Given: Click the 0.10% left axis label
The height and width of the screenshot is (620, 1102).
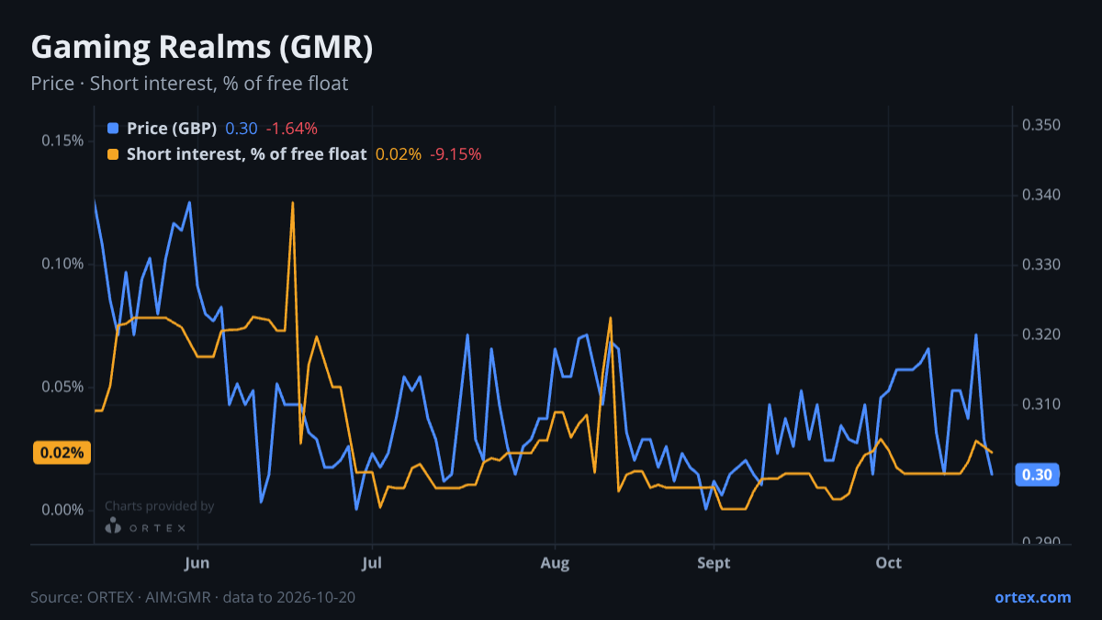Looking at the screenshot, I should pyautogui.click(x=62, y=264).
